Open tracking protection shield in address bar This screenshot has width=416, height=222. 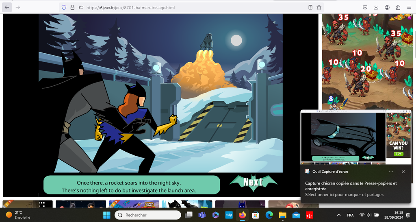(x=64, y=7)
